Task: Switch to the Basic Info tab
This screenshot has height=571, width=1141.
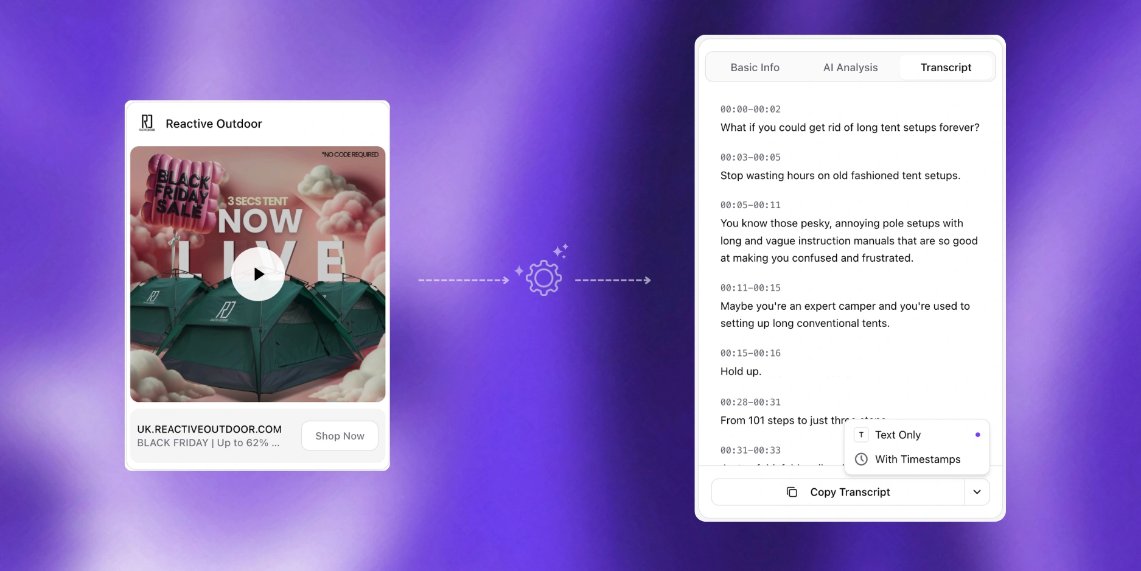Action: click(755, 68)
